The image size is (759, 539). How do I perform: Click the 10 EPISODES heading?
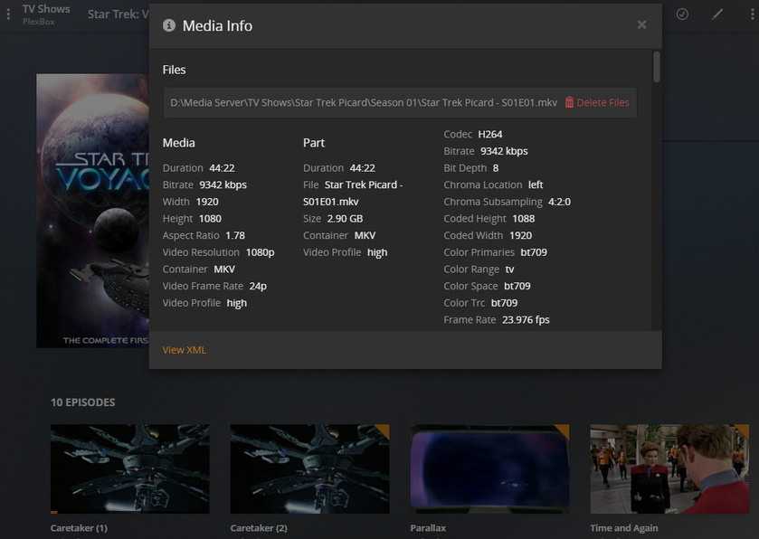click(82, 402)
